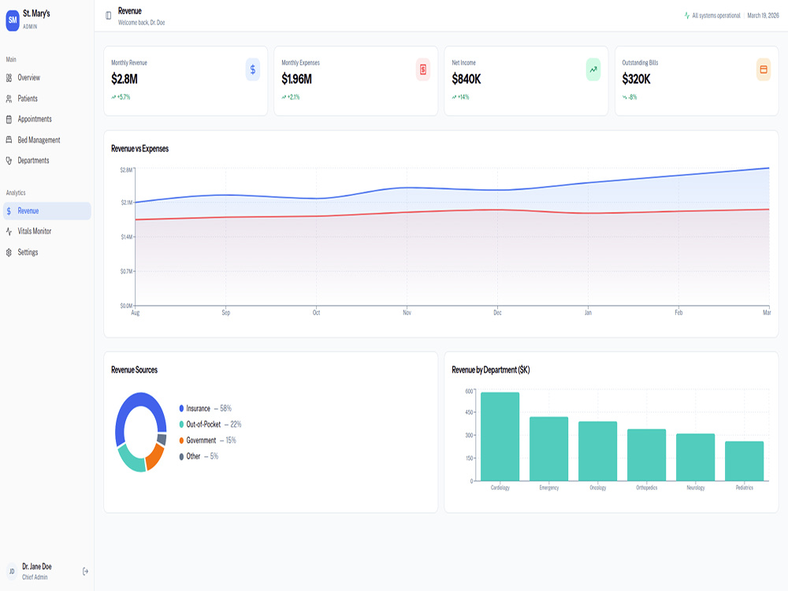
Task: Click the receipt icon on Monthly Expenses card
Action: (423, 70)
